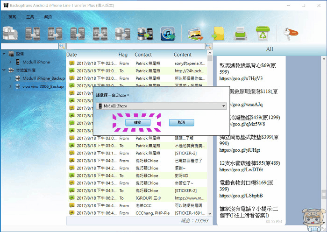Sort by the Contact column header

(143, 55)
